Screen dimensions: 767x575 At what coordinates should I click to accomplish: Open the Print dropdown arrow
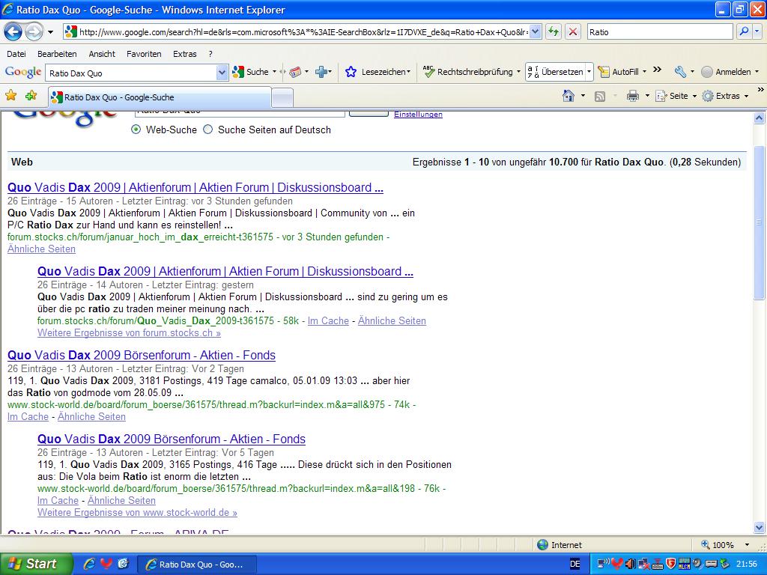click(647, 96)
